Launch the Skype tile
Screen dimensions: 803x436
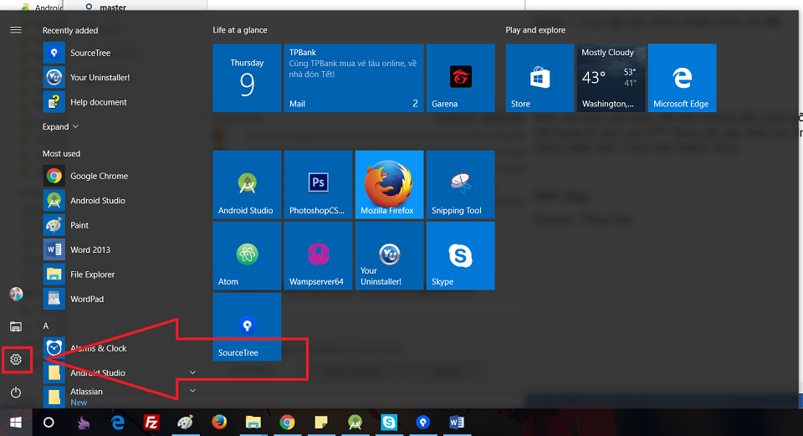(x=460, y=255)
